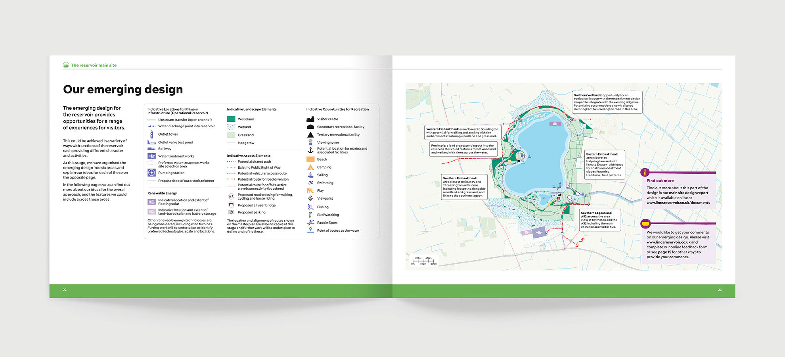The image size is (785, 357).
Task: Select the Bird Watching icon
Action: (310, 215)
